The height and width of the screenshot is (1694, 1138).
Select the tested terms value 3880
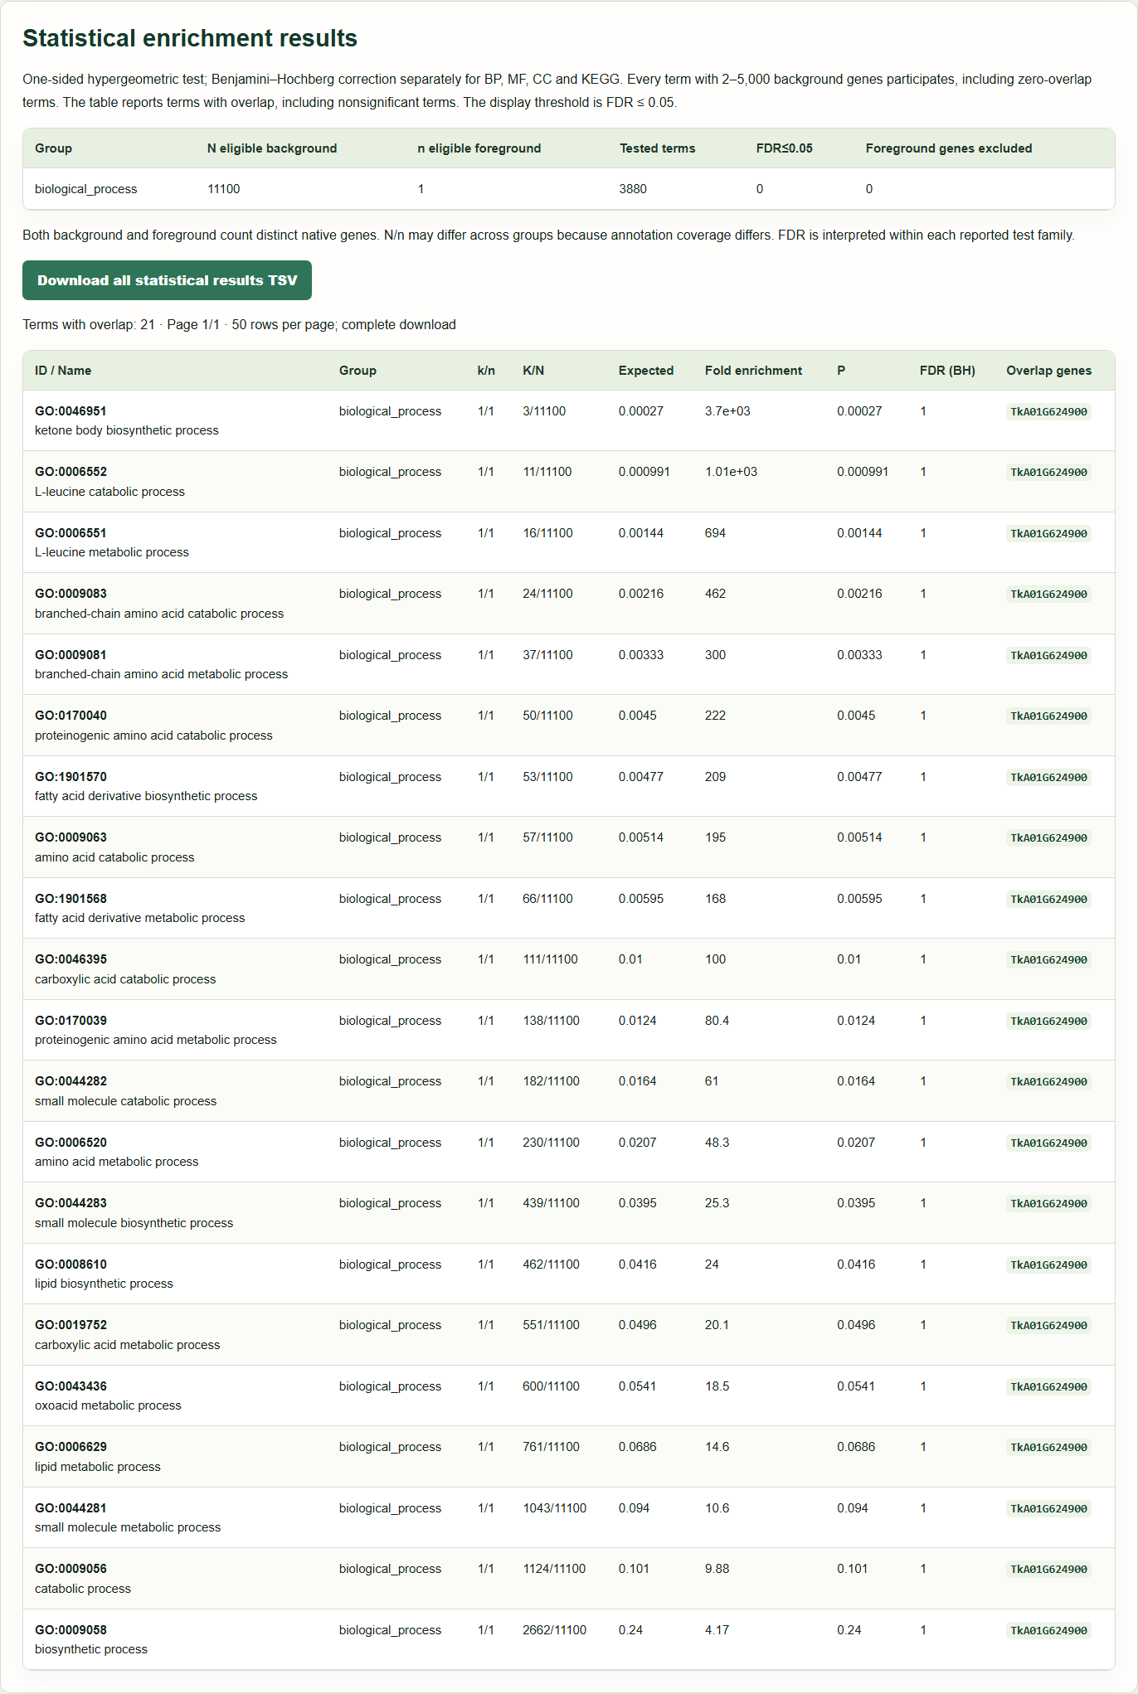click(x=633, y=189)
